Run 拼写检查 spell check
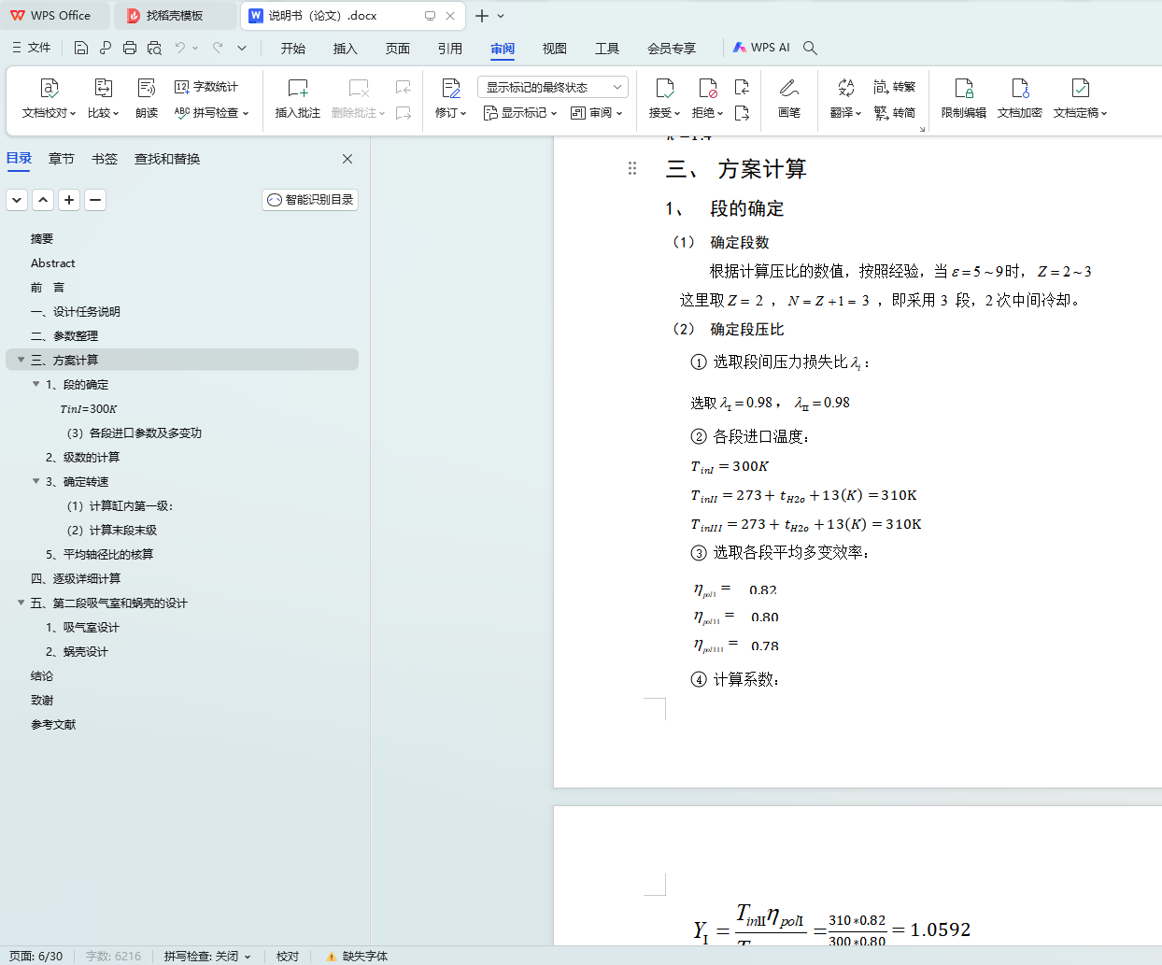The width and height of the screenshot is (1162, 965). point(212,113)
